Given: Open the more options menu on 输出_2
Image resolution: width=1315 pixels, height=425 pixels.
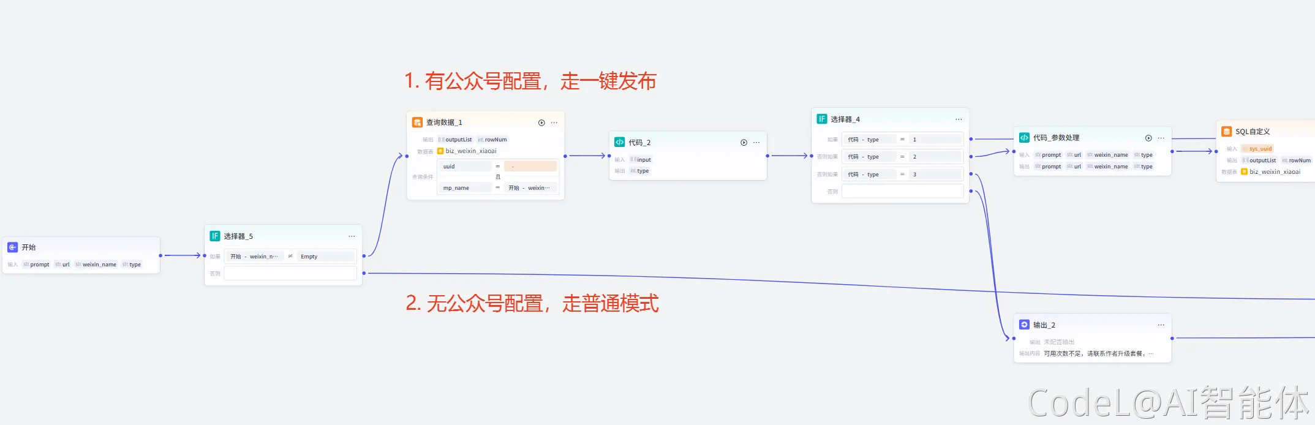Looking at the screenshot, I should pyautogui.click(x=1161, y=325).
